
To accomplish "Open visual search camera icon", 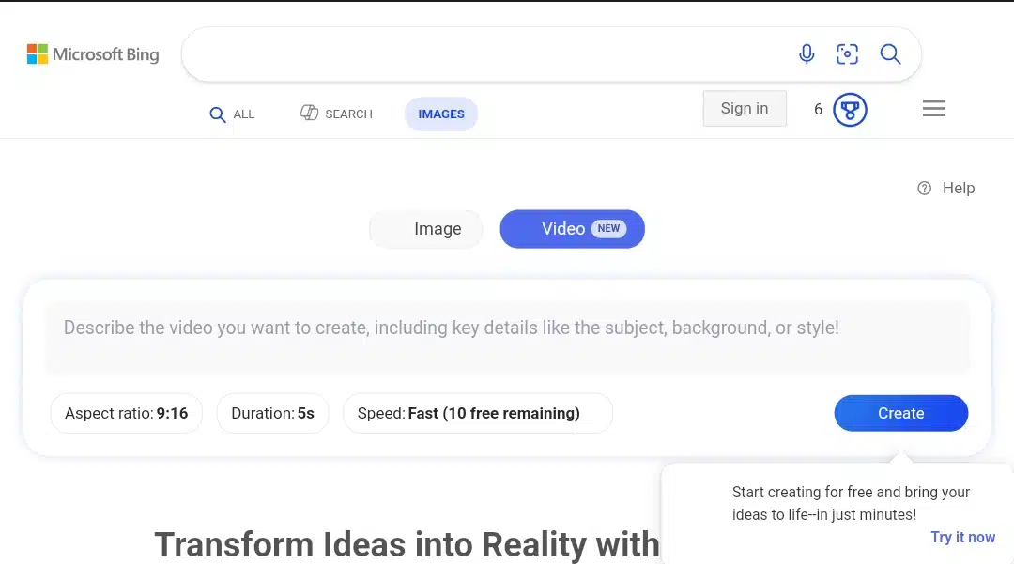I will pyautogui.click(x=847, y=54).
